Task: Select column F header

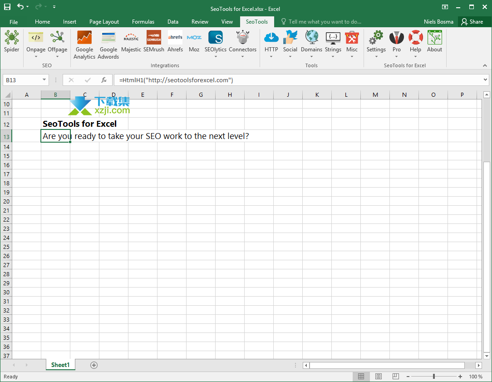Action: (172, 94)
